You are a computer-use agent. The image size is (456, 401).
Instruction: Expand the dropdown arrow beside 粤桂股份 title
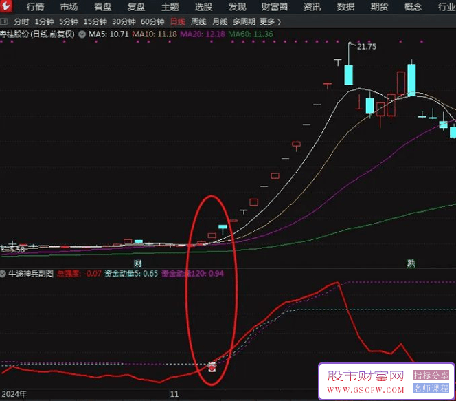tap(82, 34)
